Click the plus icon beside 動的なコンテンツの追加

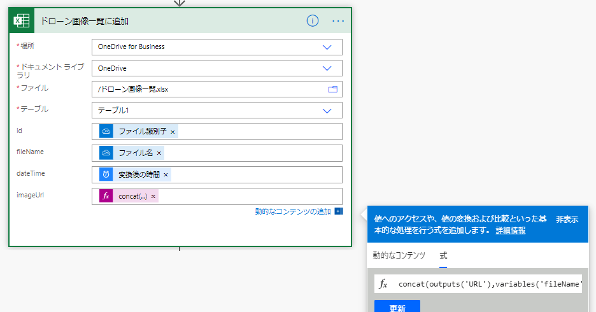(x=339, y=211)
